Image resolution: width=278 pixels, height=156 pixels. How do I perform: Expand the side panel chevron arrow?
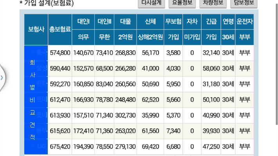coord(2,77)
